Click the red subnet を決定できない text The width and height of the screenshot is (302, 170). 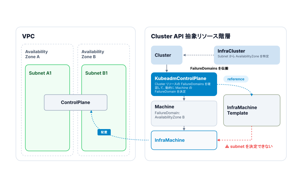coord(251,146)
